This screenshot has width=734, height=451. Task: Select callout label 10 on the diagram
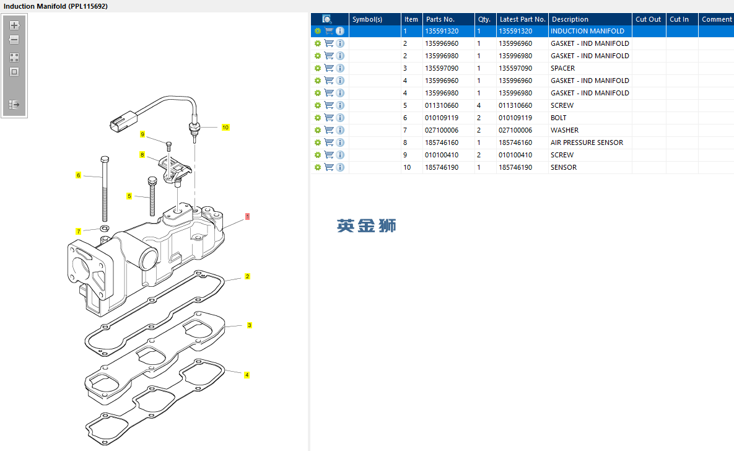(x=225, y=128)
